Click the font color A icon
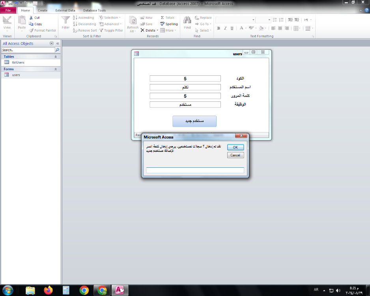 [x=241, y=28]
